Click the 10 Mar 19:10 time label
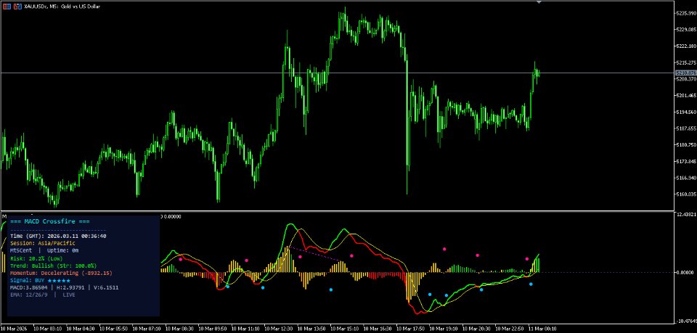Image resolution: width=697 pixels, height=333 pixels. (x=443, y=329)
